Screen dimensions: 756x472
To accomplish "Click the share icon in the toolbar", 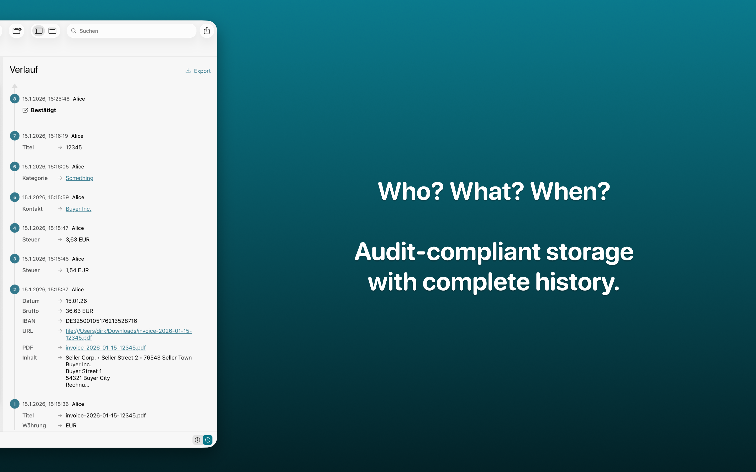I will (207, 31).
